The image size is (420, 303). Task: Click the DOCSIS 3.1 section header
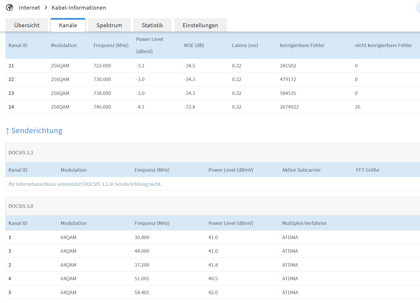(x=21, y=153)
